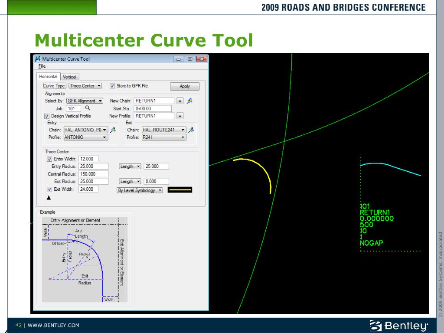The image size is (444, 333).
Task: Toggle the Entry Width checkbox
Action: pos(49,159)
